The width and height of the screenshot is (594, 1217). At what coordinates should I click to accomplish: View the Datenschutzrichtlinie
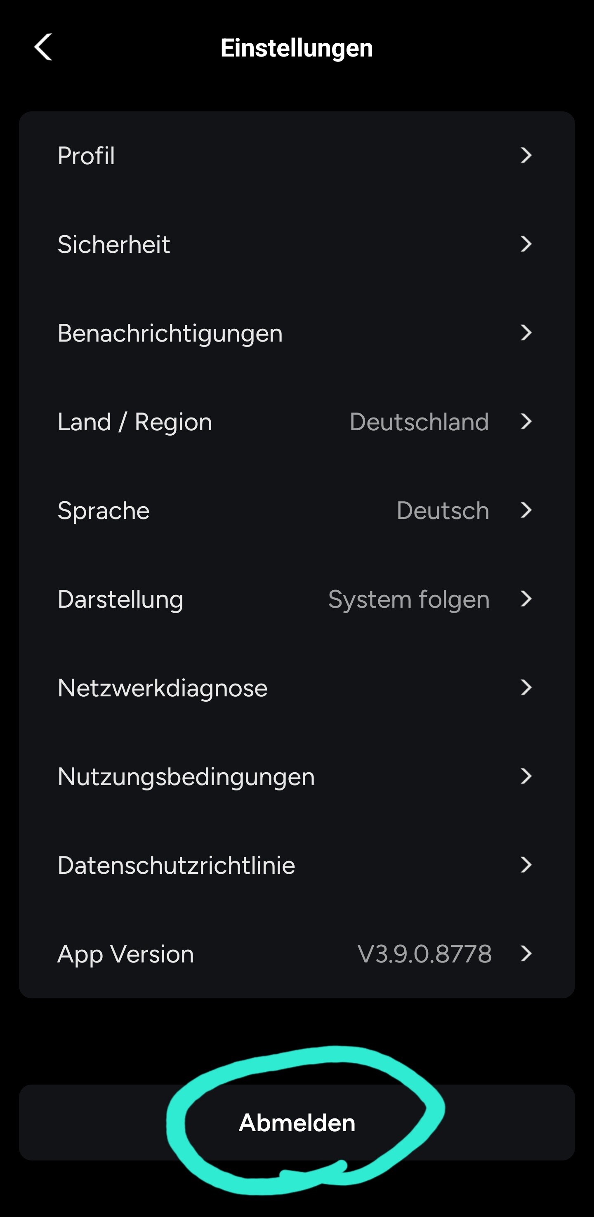click(x=176, y=865)
